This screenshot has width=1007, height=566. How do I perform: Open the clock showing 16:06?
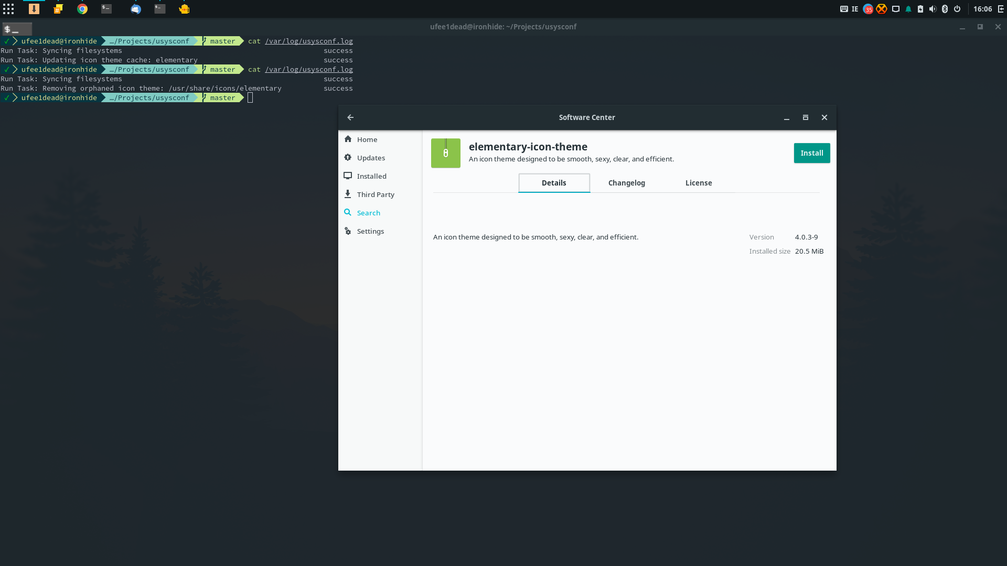coord(983,9)
